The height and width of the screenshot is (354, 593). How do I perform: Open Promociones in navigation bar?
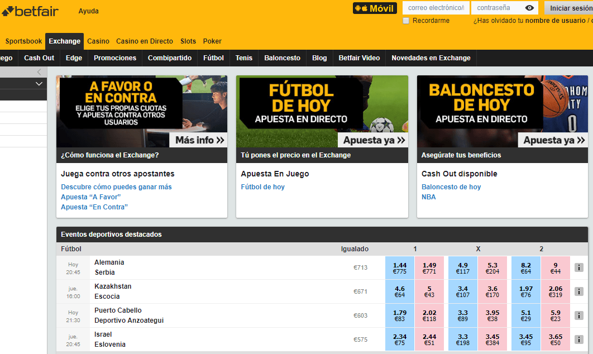pos(115,58)
